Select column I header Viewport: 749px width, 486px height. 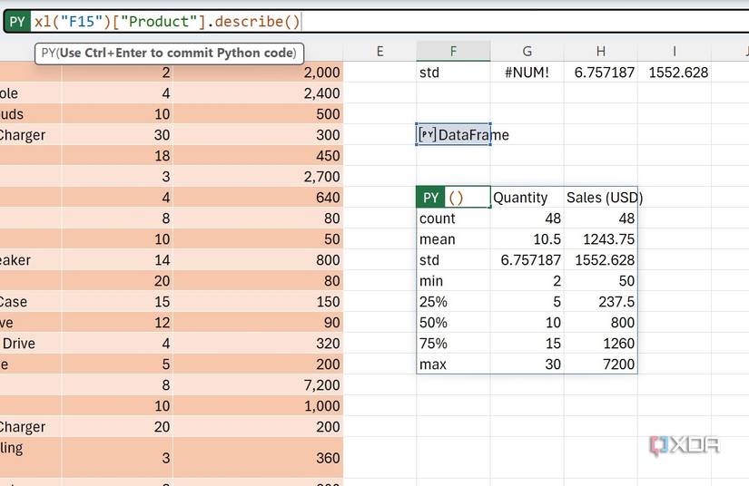[x=674, y=51]
